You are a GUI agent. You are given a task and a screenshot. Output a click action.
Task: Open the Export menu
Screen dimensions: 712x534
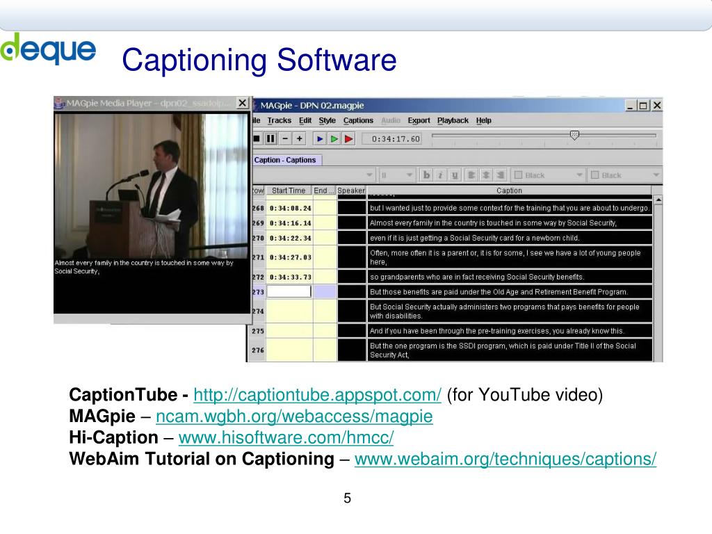coord(419,120)
